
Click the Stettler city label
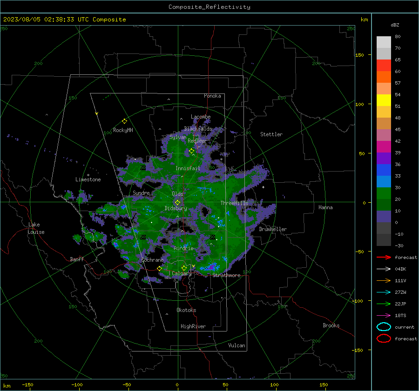271,134
